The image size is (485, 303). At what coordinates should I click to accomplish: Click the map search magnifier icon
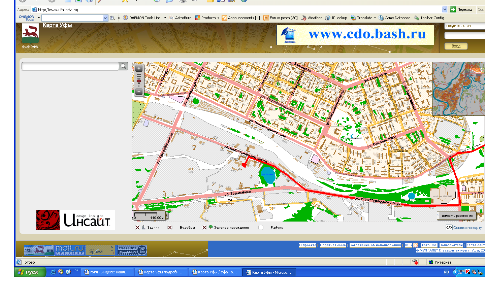123,66
